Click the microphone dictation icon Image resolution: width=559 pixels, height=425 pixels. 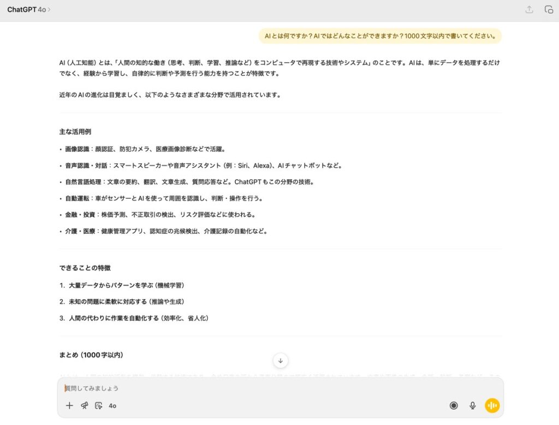click(473, 405)
